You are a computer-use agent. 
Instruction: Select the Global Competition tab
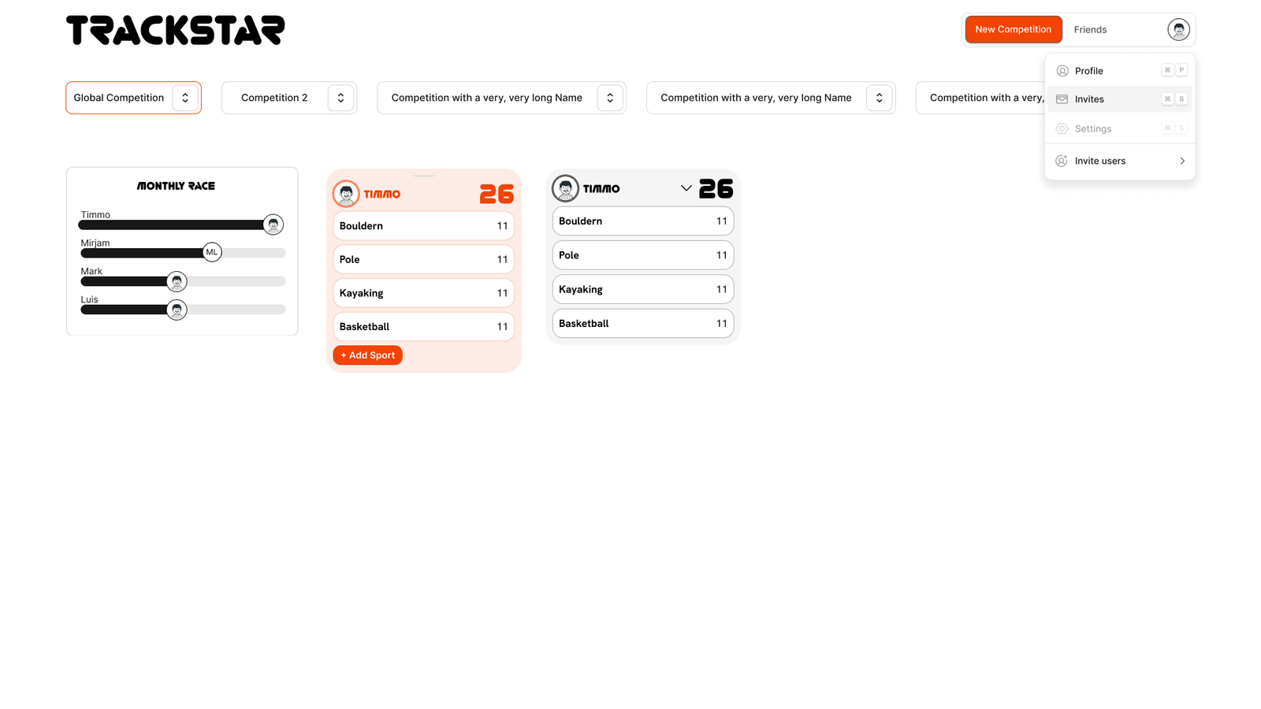pos(133,98)
